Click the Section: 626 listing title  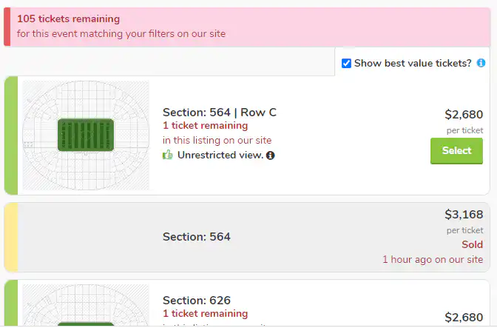pyautogui.click(x=196, y=301)
